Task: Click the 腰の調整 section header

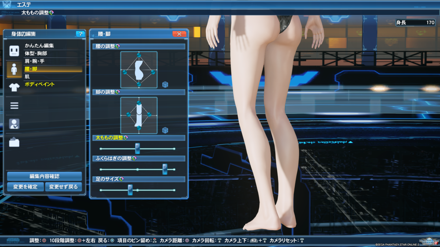Action: pyautogui.click(x=139, y=46)
